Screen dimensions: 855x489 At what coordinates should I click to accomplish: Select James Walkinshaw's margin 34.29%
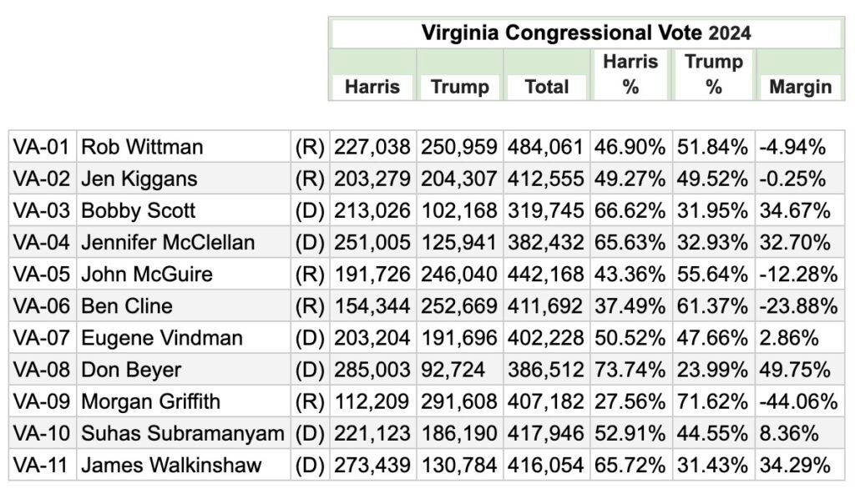click(x=794, y=465)
